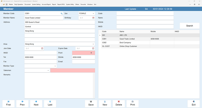Save the member record
The height and width of the screenshot is (108, 202).
(91, 103)
